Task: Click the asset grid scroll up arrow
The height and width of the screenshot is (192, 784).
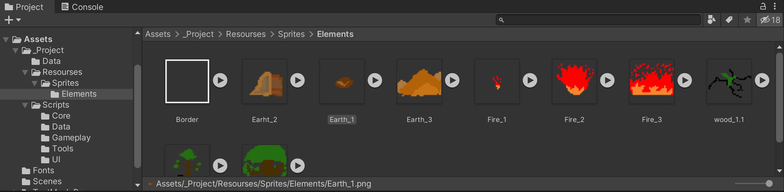Action: [x=780, y=47]
